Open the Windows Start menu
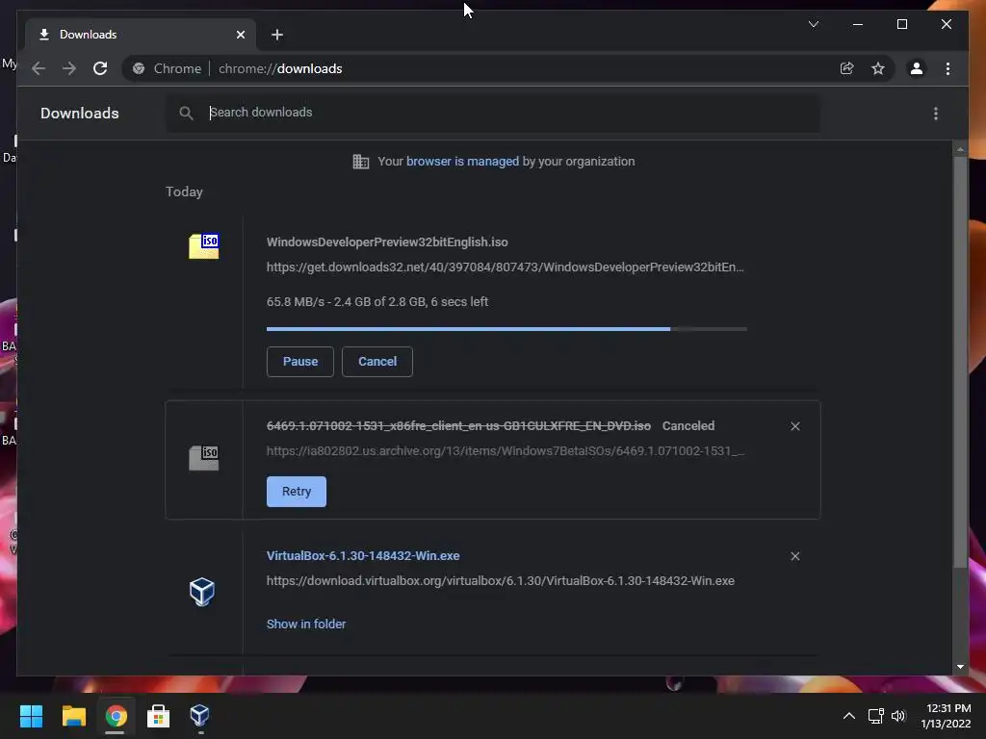This screenshot has height=739, width=986. pyautogui.click(x=31, y=716)
